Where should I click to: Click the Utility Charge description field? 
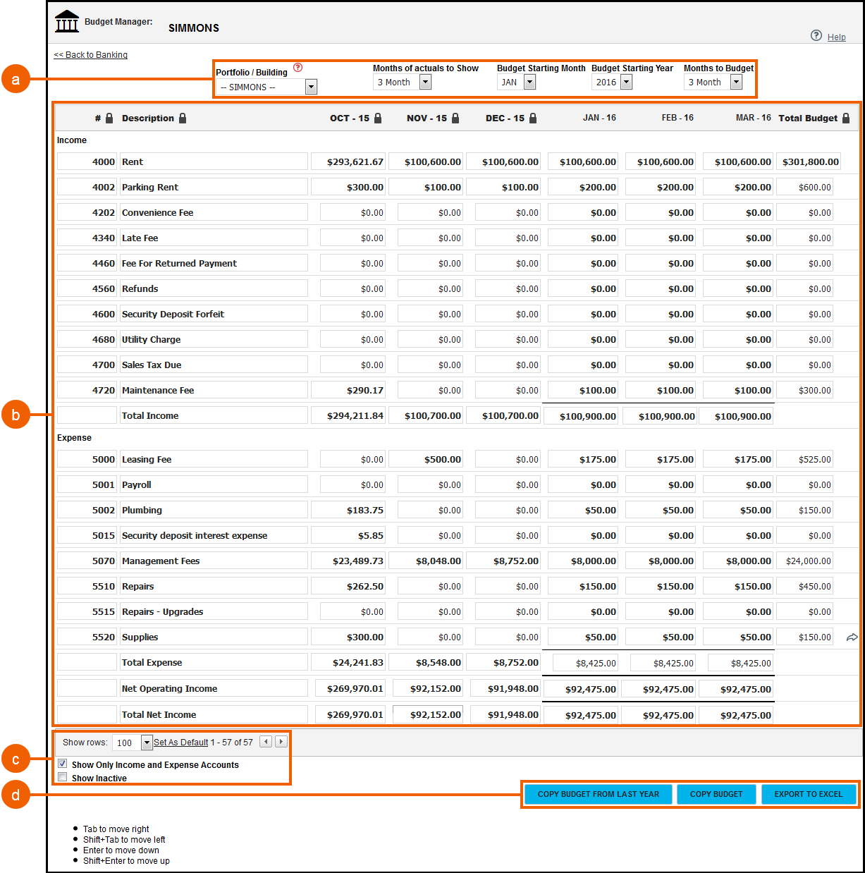coord(214,340)
